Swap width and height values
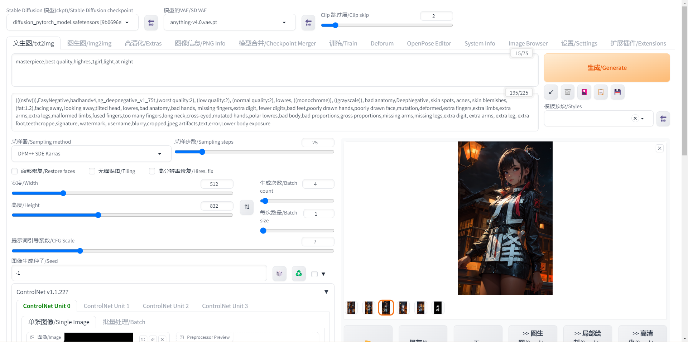Viewport: 688px width, 342px height. coord(247,207)
